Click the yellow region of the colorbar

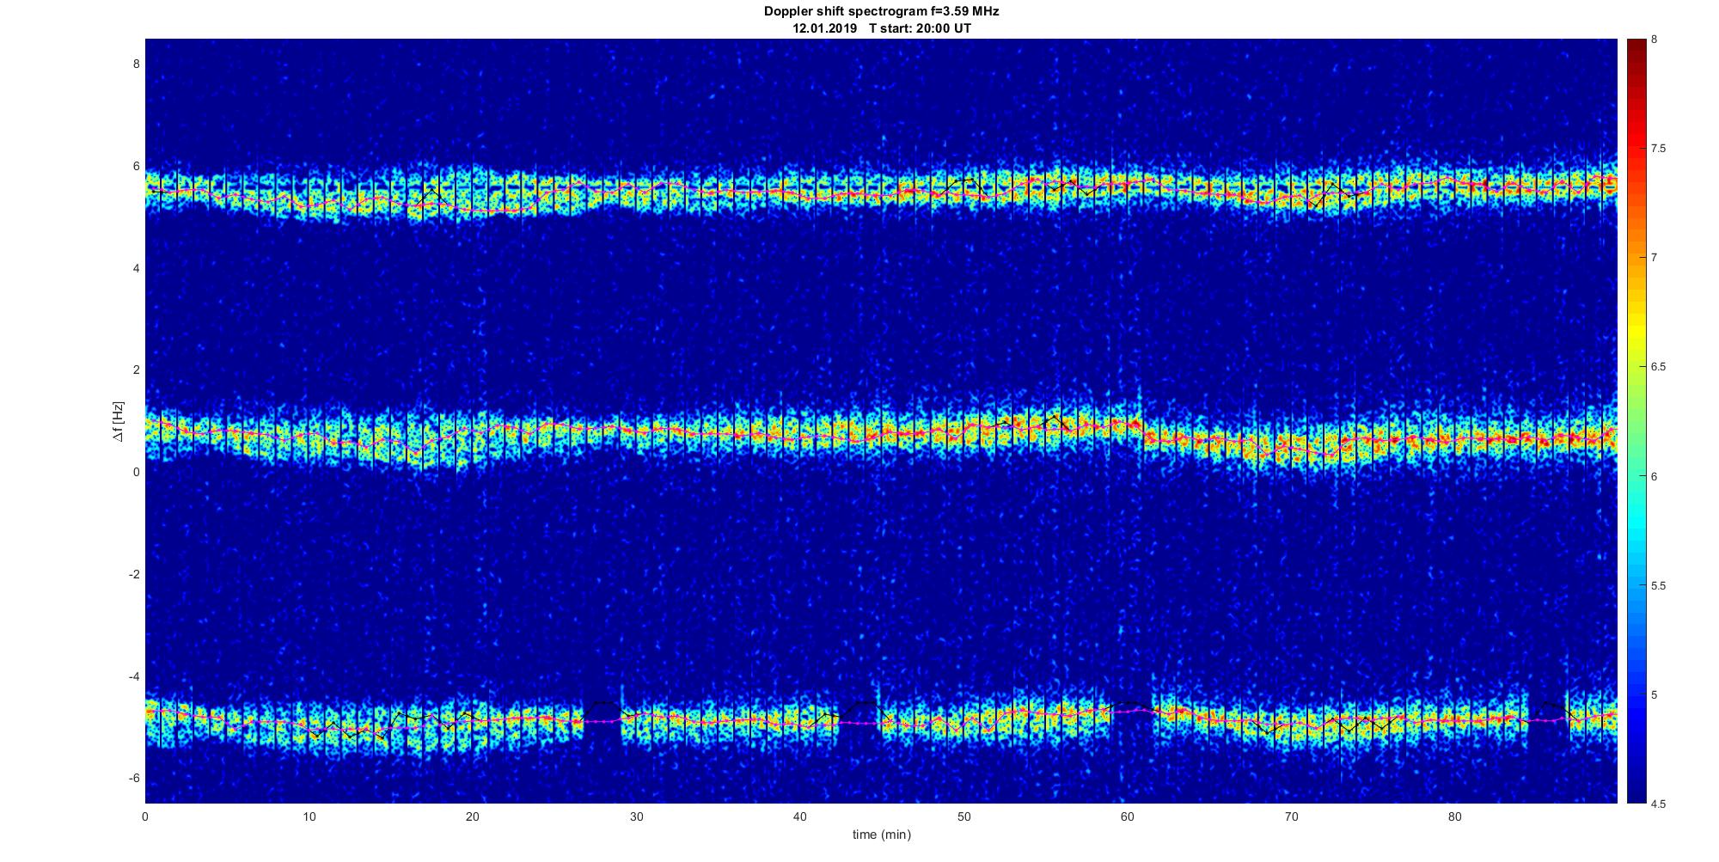pos(1636,331)
